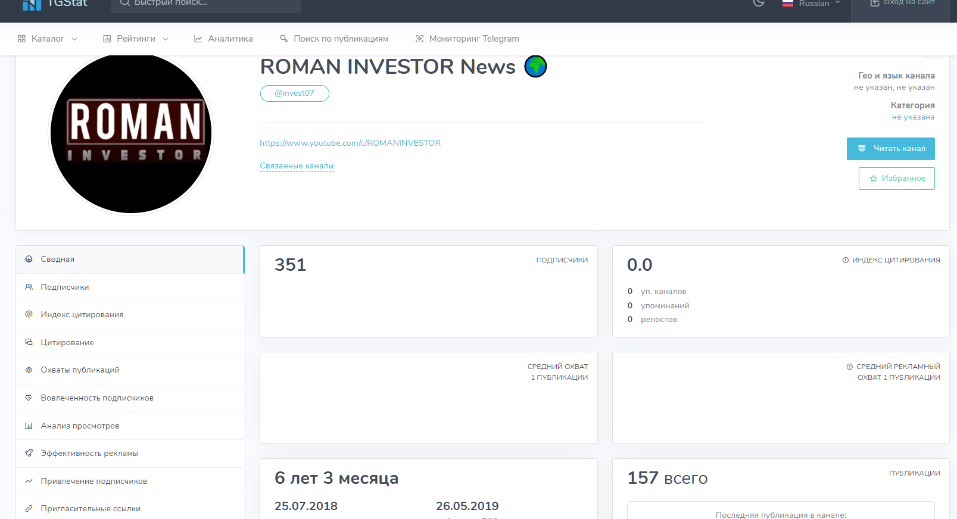This screenshot has width=957, height=519.
Task: Click the 'не указана' category link
Action: (x=913, y=117)
